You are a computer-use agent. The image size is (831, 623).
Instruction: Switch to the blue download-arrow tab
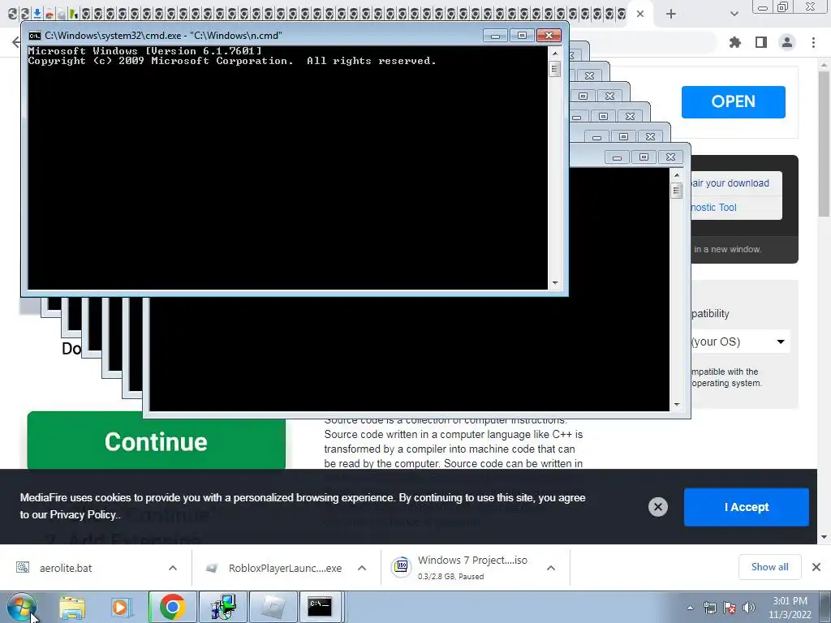[x=37, y=14]
